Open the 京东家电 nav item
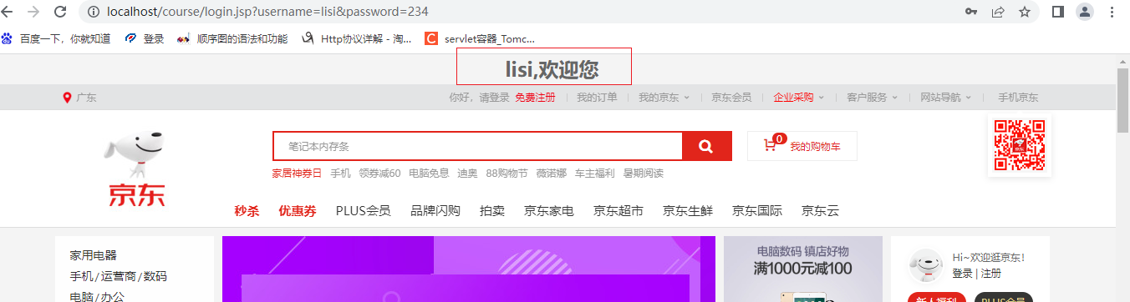 tap(549, 210)
